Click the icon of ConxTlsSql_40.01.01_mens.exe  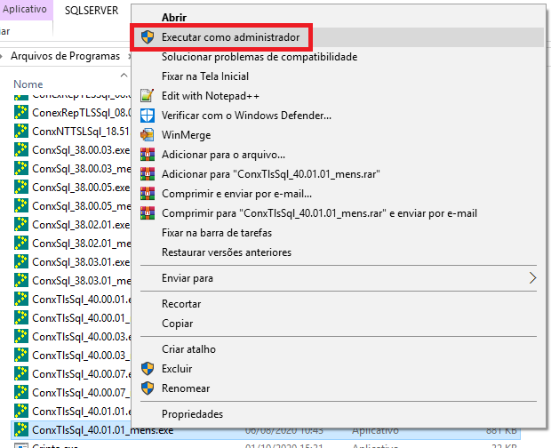tap(21, 429)
